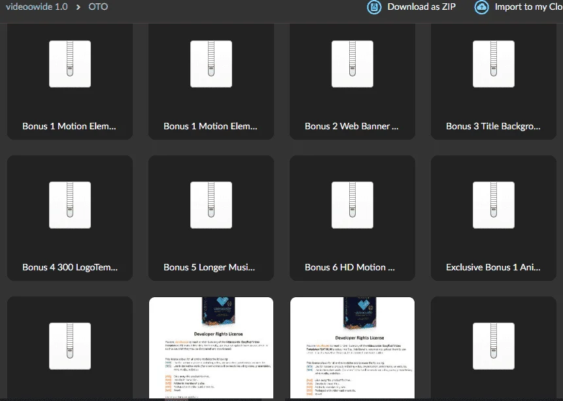Screen dimensions: 563x401
Task: Select the 'Bonus 4 300 LogoTem...' file name
Action: (x=70, y=267)
